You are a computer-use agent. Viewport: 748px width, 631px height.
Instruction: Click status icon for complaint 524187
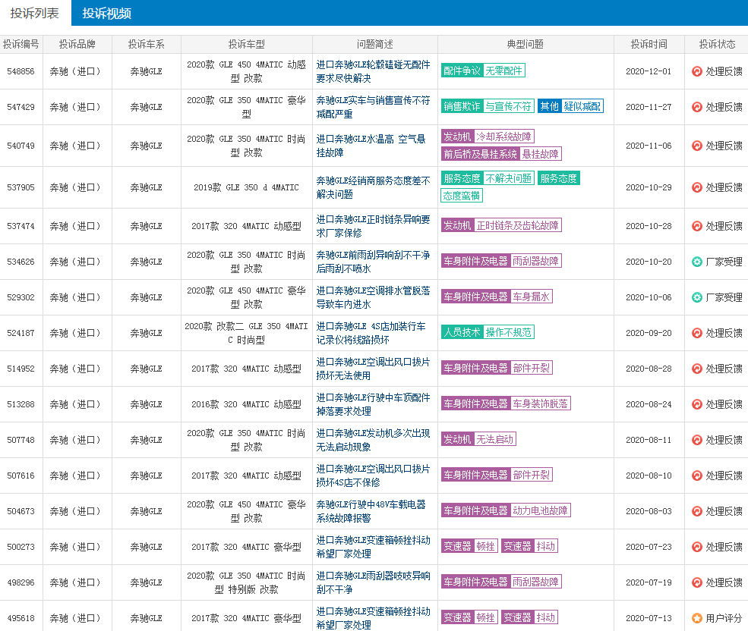[x=697, y=333]
